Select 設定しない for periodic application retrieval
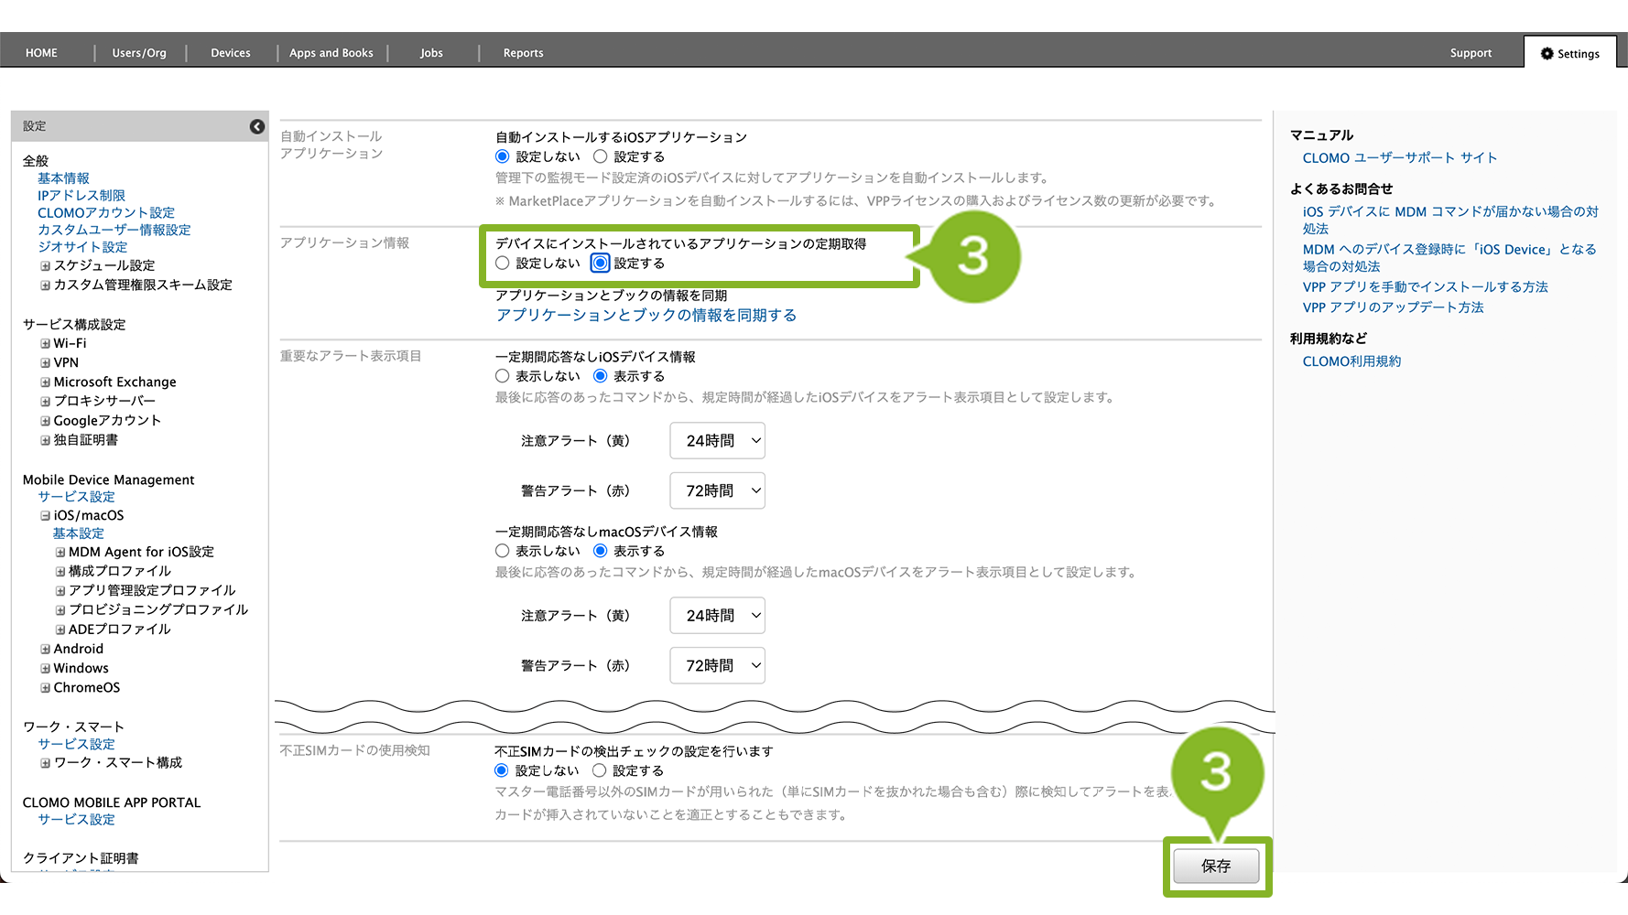 tap(503, 264)
